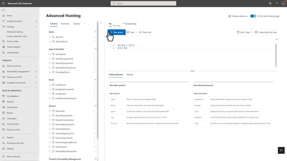Collapse the query editor chevron
287x161 pixels.
[x=276, y=39]
